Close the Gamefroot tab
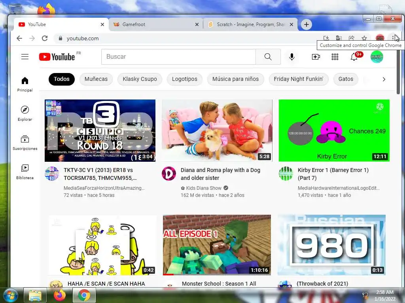Screen dimensions: 405x303 (197, 24)
